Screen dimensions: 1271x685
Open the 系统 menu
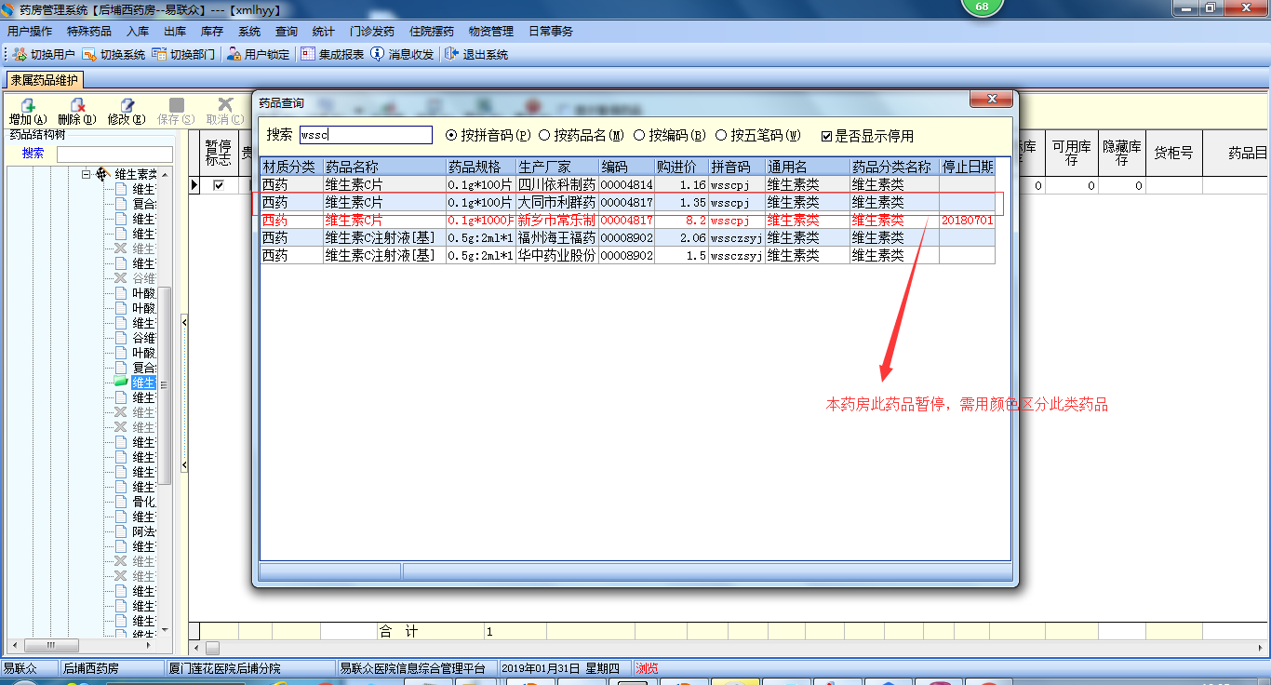click(x=249, y=31)
